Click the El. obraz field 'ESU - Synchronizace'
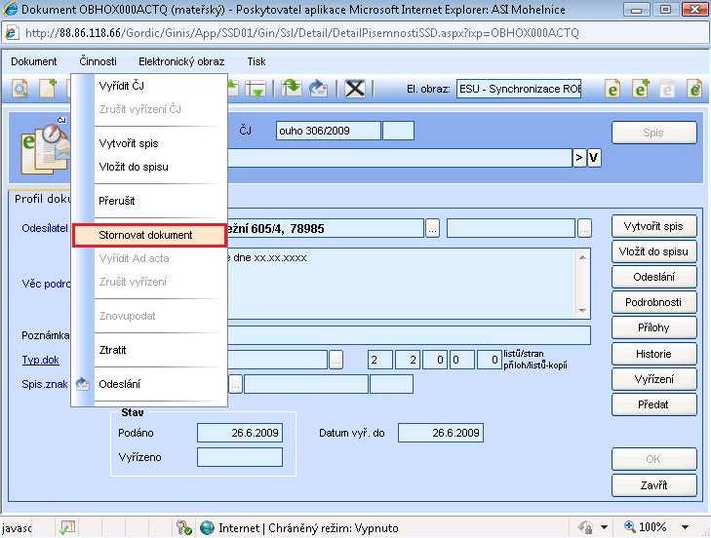 point(519,89)
